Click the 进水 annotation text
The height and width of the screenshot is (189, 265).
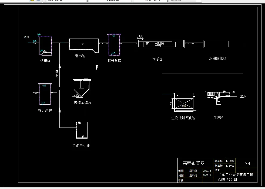(x=26, y=37)
